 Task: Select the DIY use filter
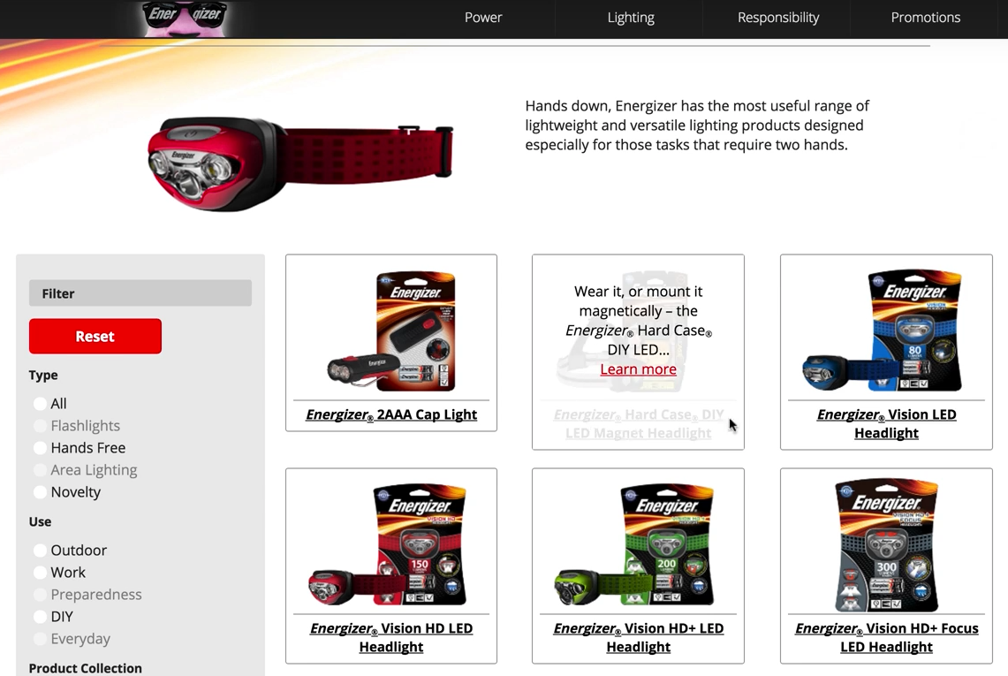40,617
